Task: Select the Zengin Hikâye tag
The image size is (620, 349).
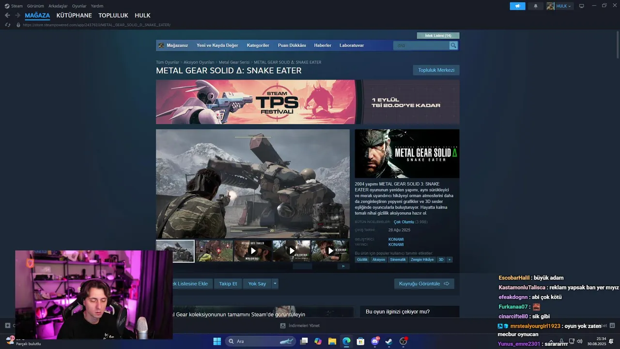Action: 422,260
